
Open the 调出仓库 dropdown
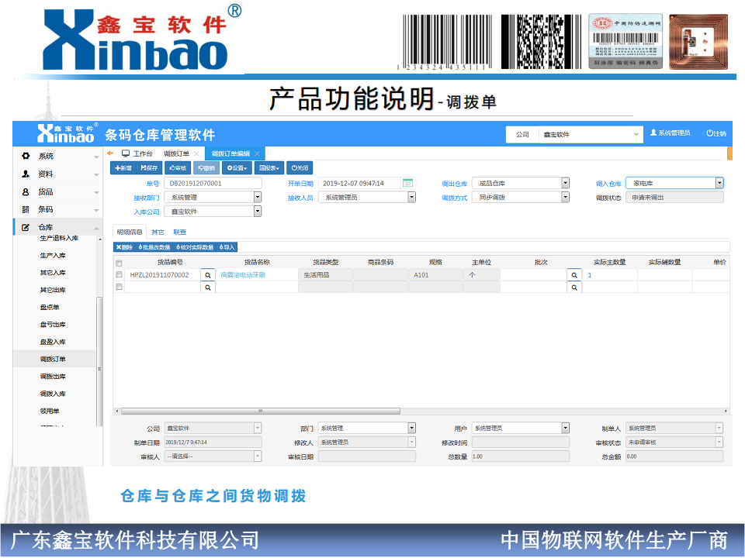566,183
